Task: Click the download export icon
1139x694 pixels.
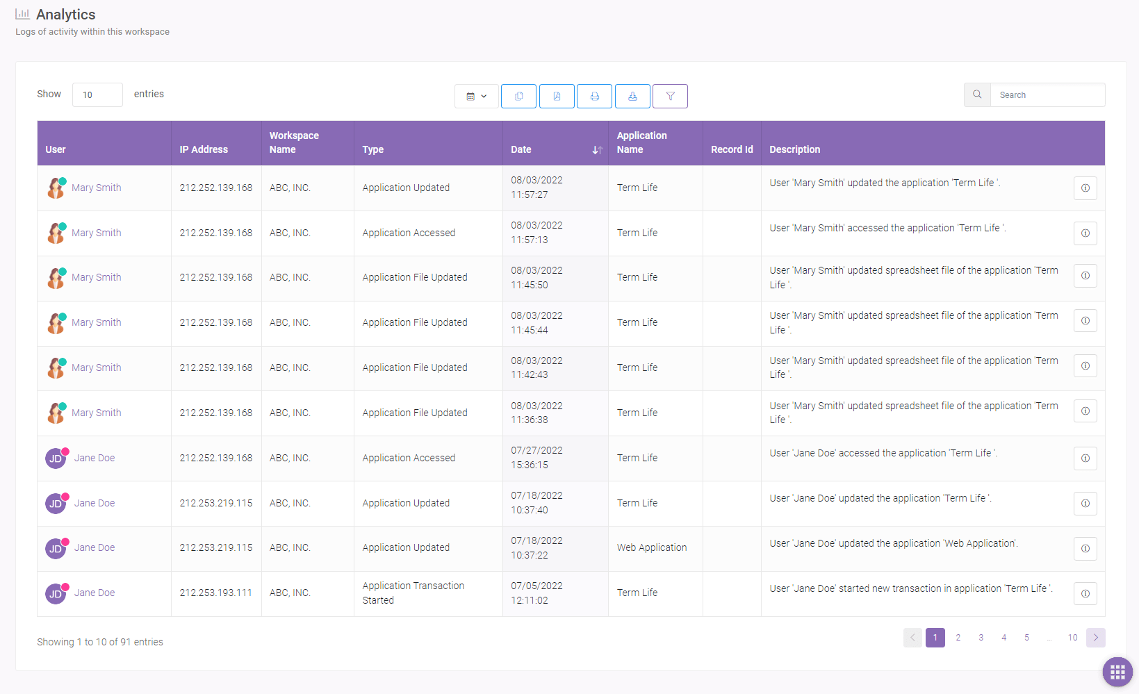Action: coord(632,97)
